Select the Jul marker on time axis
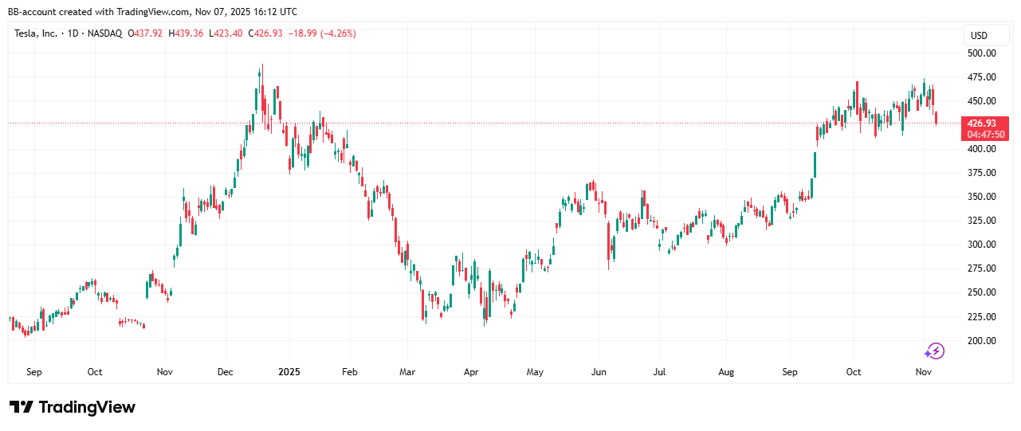This screenshot has height=431, width=1021. point(659,372)
